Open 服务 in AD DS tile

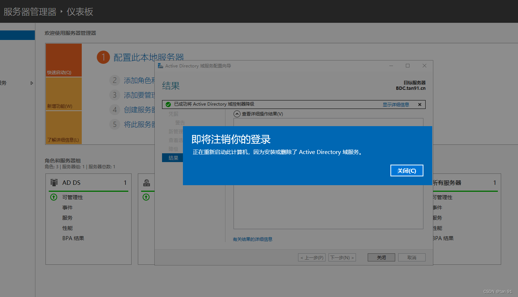click(67, 218)
